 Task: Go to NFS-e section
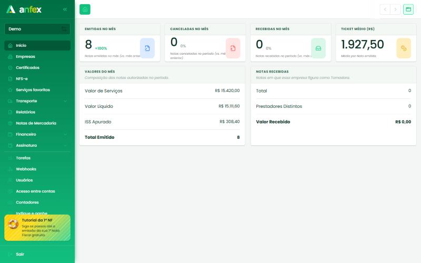coord(37,78)
